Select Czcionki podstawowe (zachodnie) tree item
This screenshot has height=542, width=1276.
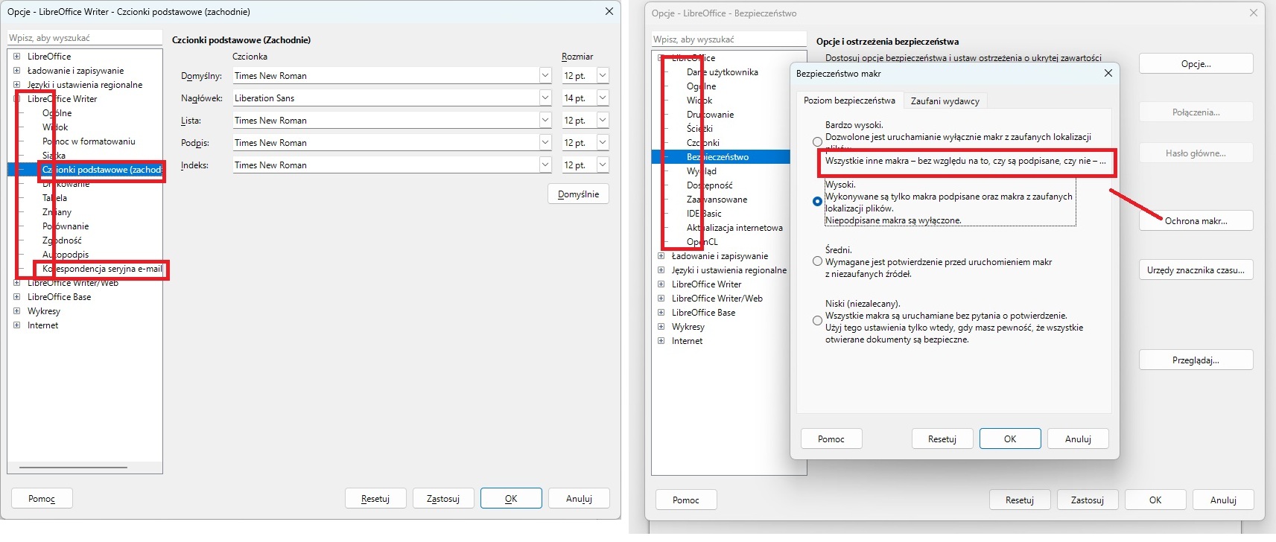[x=101, y=170]
